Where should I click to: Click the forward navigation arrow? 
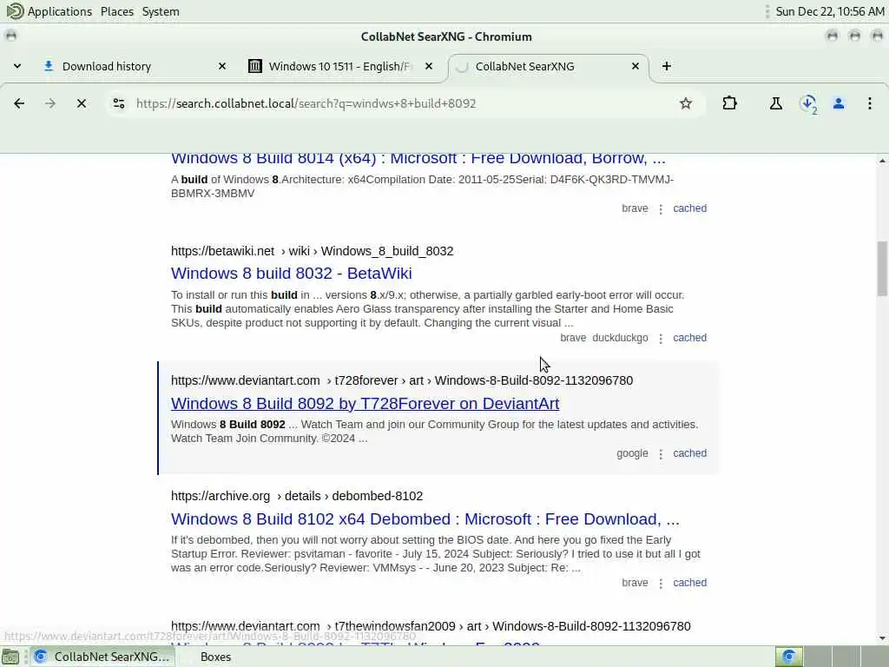coord(50,103)
